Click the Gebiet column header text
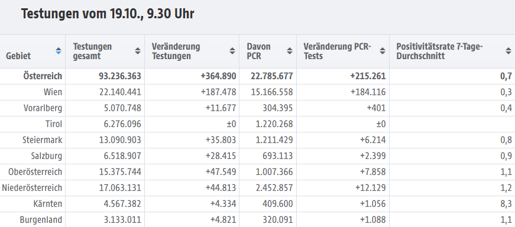This screenshot has width=515, height=227. 18,56
